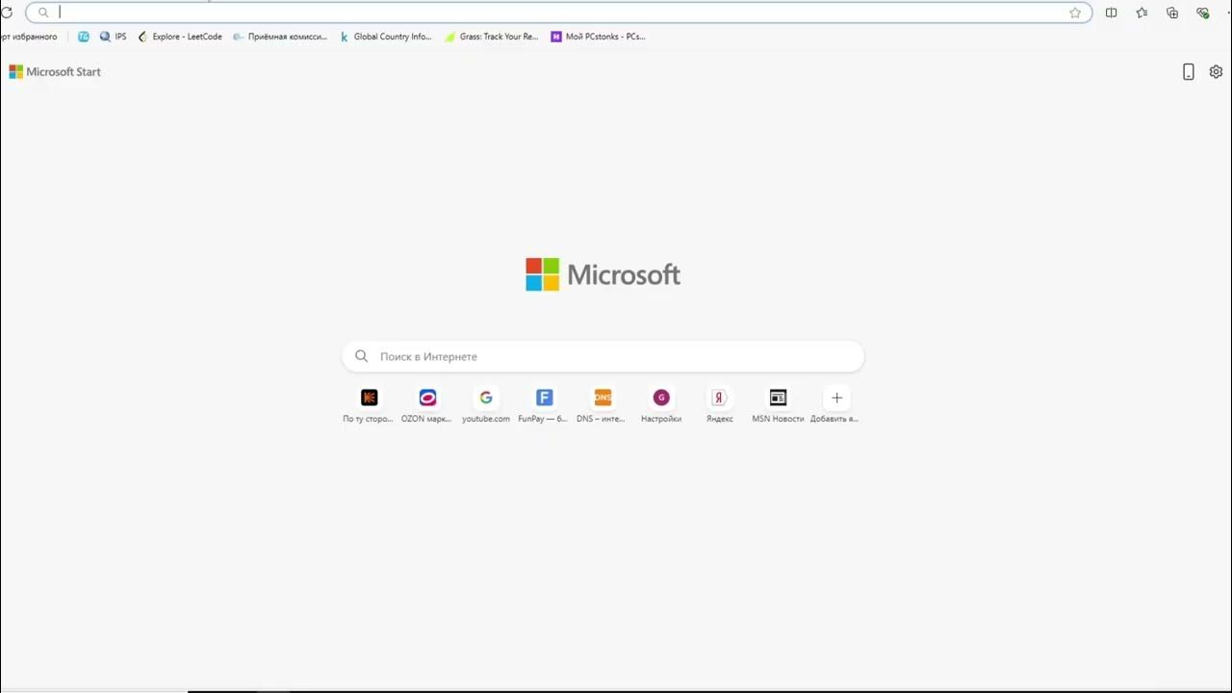
Task: Open the mobile phone icon on page
Action: pyautogui.click(x=1189, y=72)
